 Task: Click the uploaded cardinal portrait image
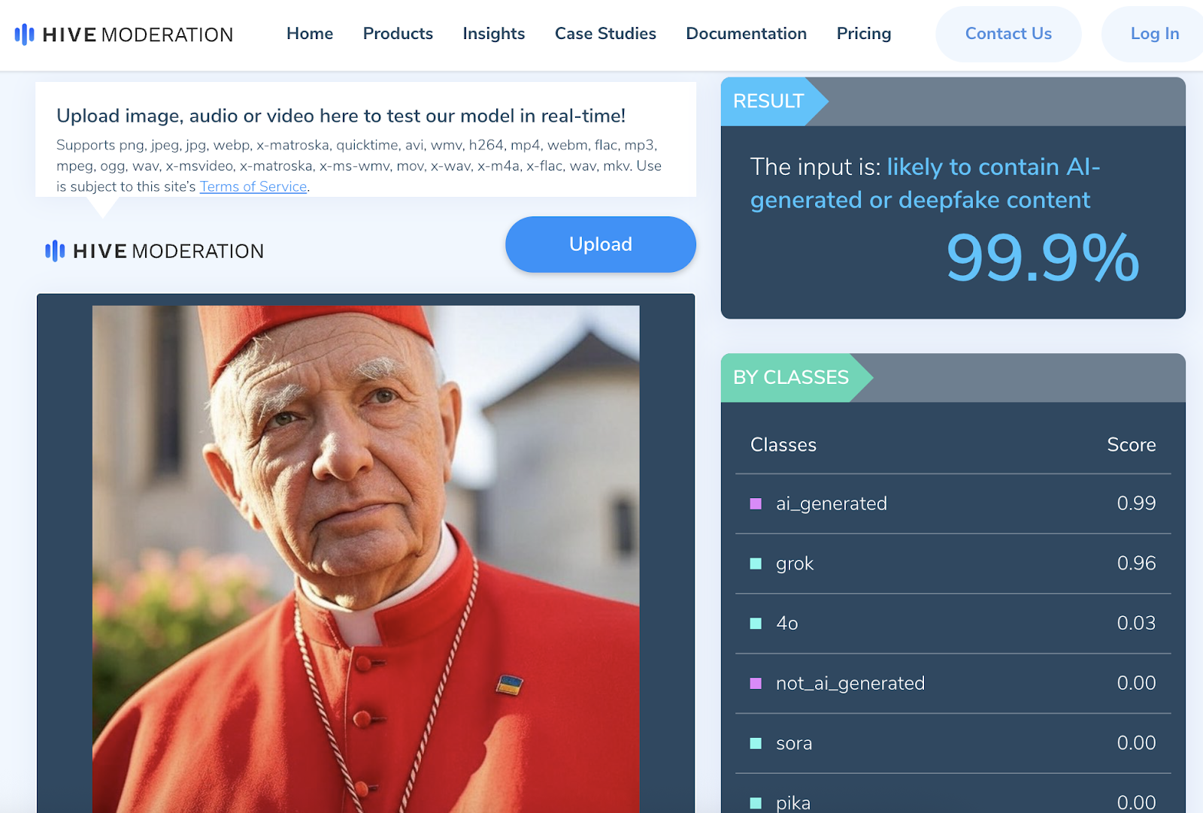click(x=366, y=559)
